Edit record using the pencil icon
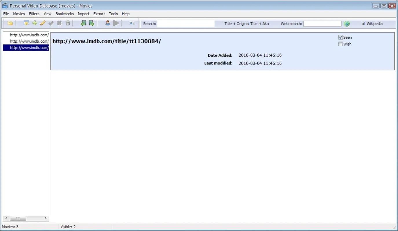 43,23
